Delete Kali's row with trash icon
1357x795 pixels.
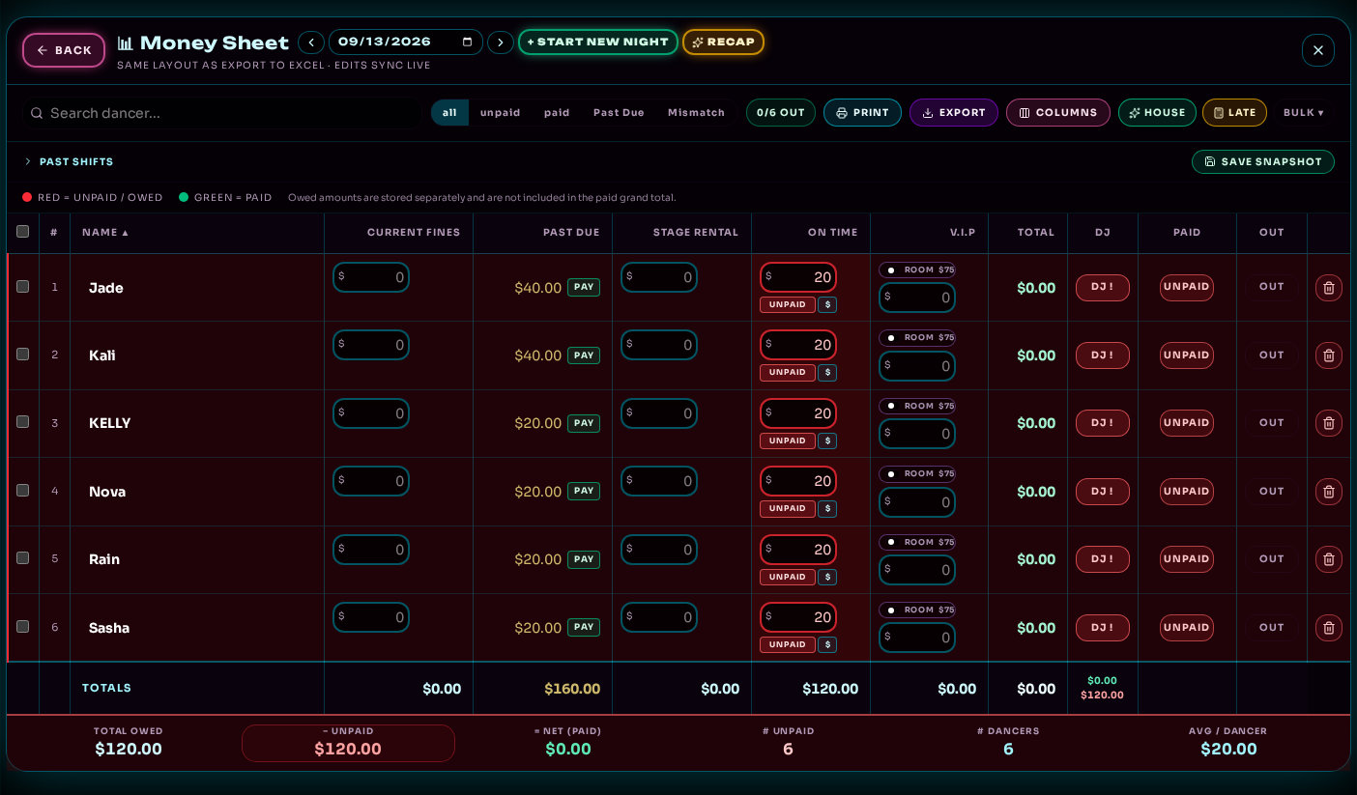coord(1328,355)
